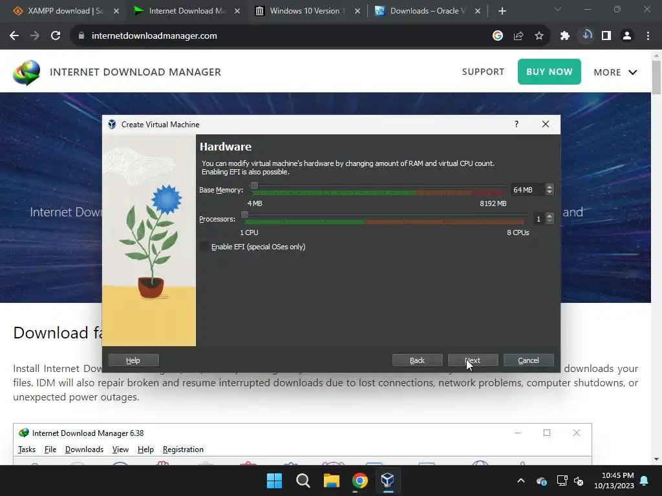
Task: Click the 64 MB memory input field
Action: point(528,190)
